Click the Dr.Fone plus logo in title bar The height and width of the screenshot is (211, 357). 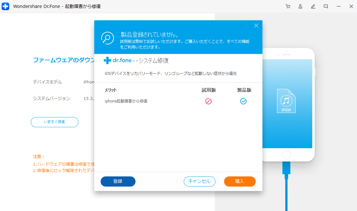(5, 6)
